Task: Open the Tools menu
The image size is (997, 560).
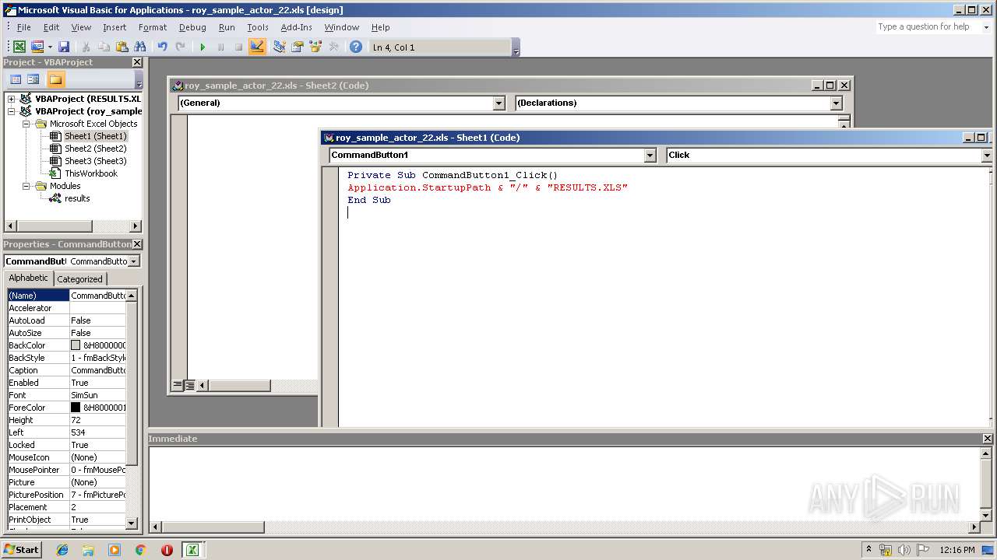Action: 258,27
